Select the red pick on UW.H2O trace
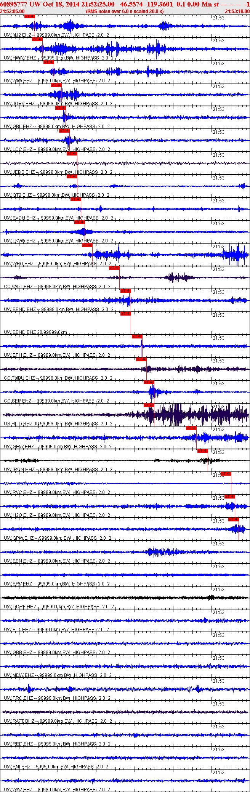Viewport: 250px width, 792px height. [x=229, y=497]
